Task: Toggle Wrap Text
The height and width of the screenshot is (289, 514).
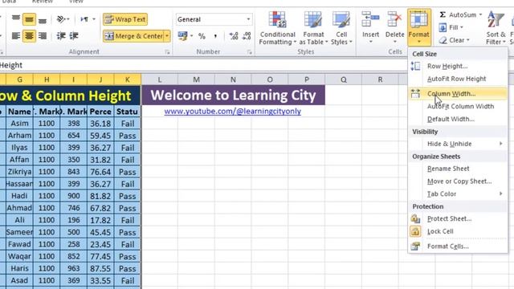Action: point(125,19)
